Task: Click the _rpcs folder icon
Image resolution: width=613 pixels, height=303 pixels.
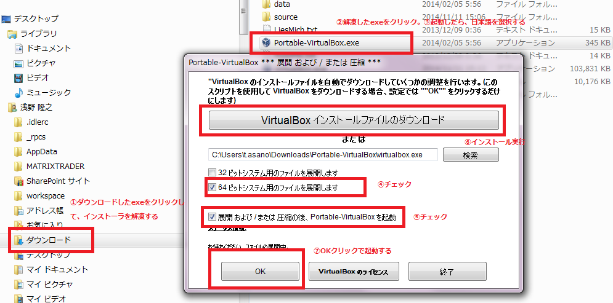Action: tap(18, 137)
